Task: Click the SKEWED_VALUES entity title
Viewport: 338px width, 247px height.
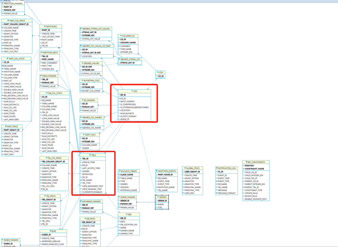Action: click(x=91, y=63)
